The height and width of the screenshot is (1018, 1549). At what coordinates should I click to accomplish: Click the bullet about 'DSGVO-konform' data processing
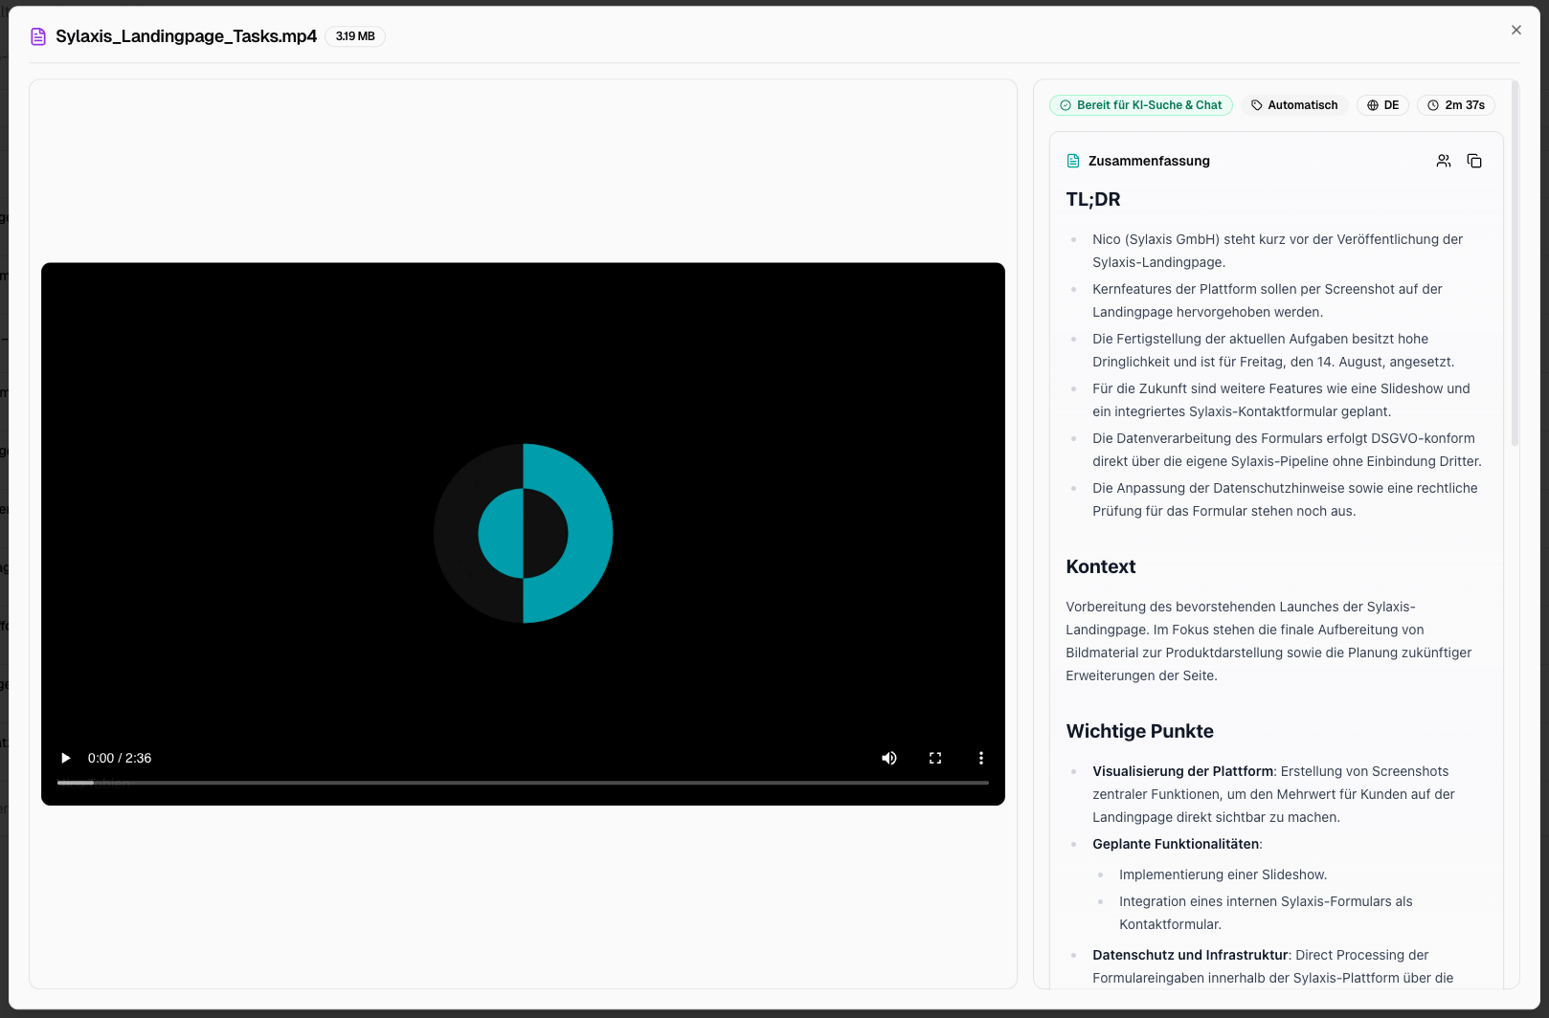click(x=1287, y=450)
